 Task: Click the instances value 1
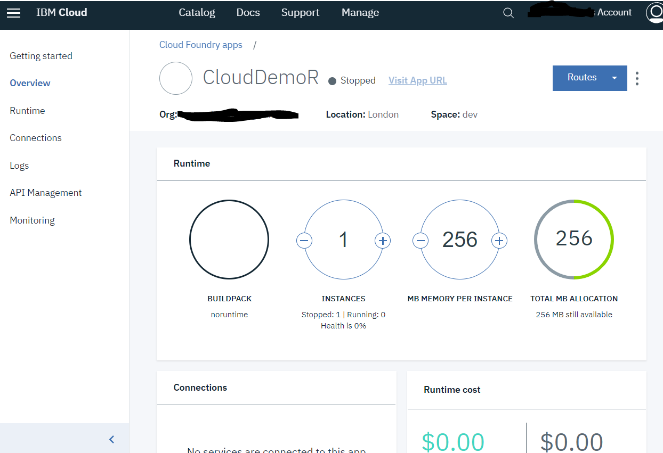(344, 240)
